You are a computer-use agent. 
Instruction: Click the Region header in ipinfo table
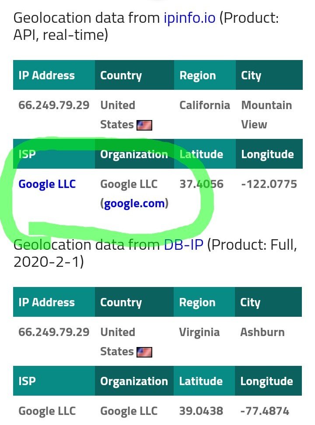(x=205, y=75)
